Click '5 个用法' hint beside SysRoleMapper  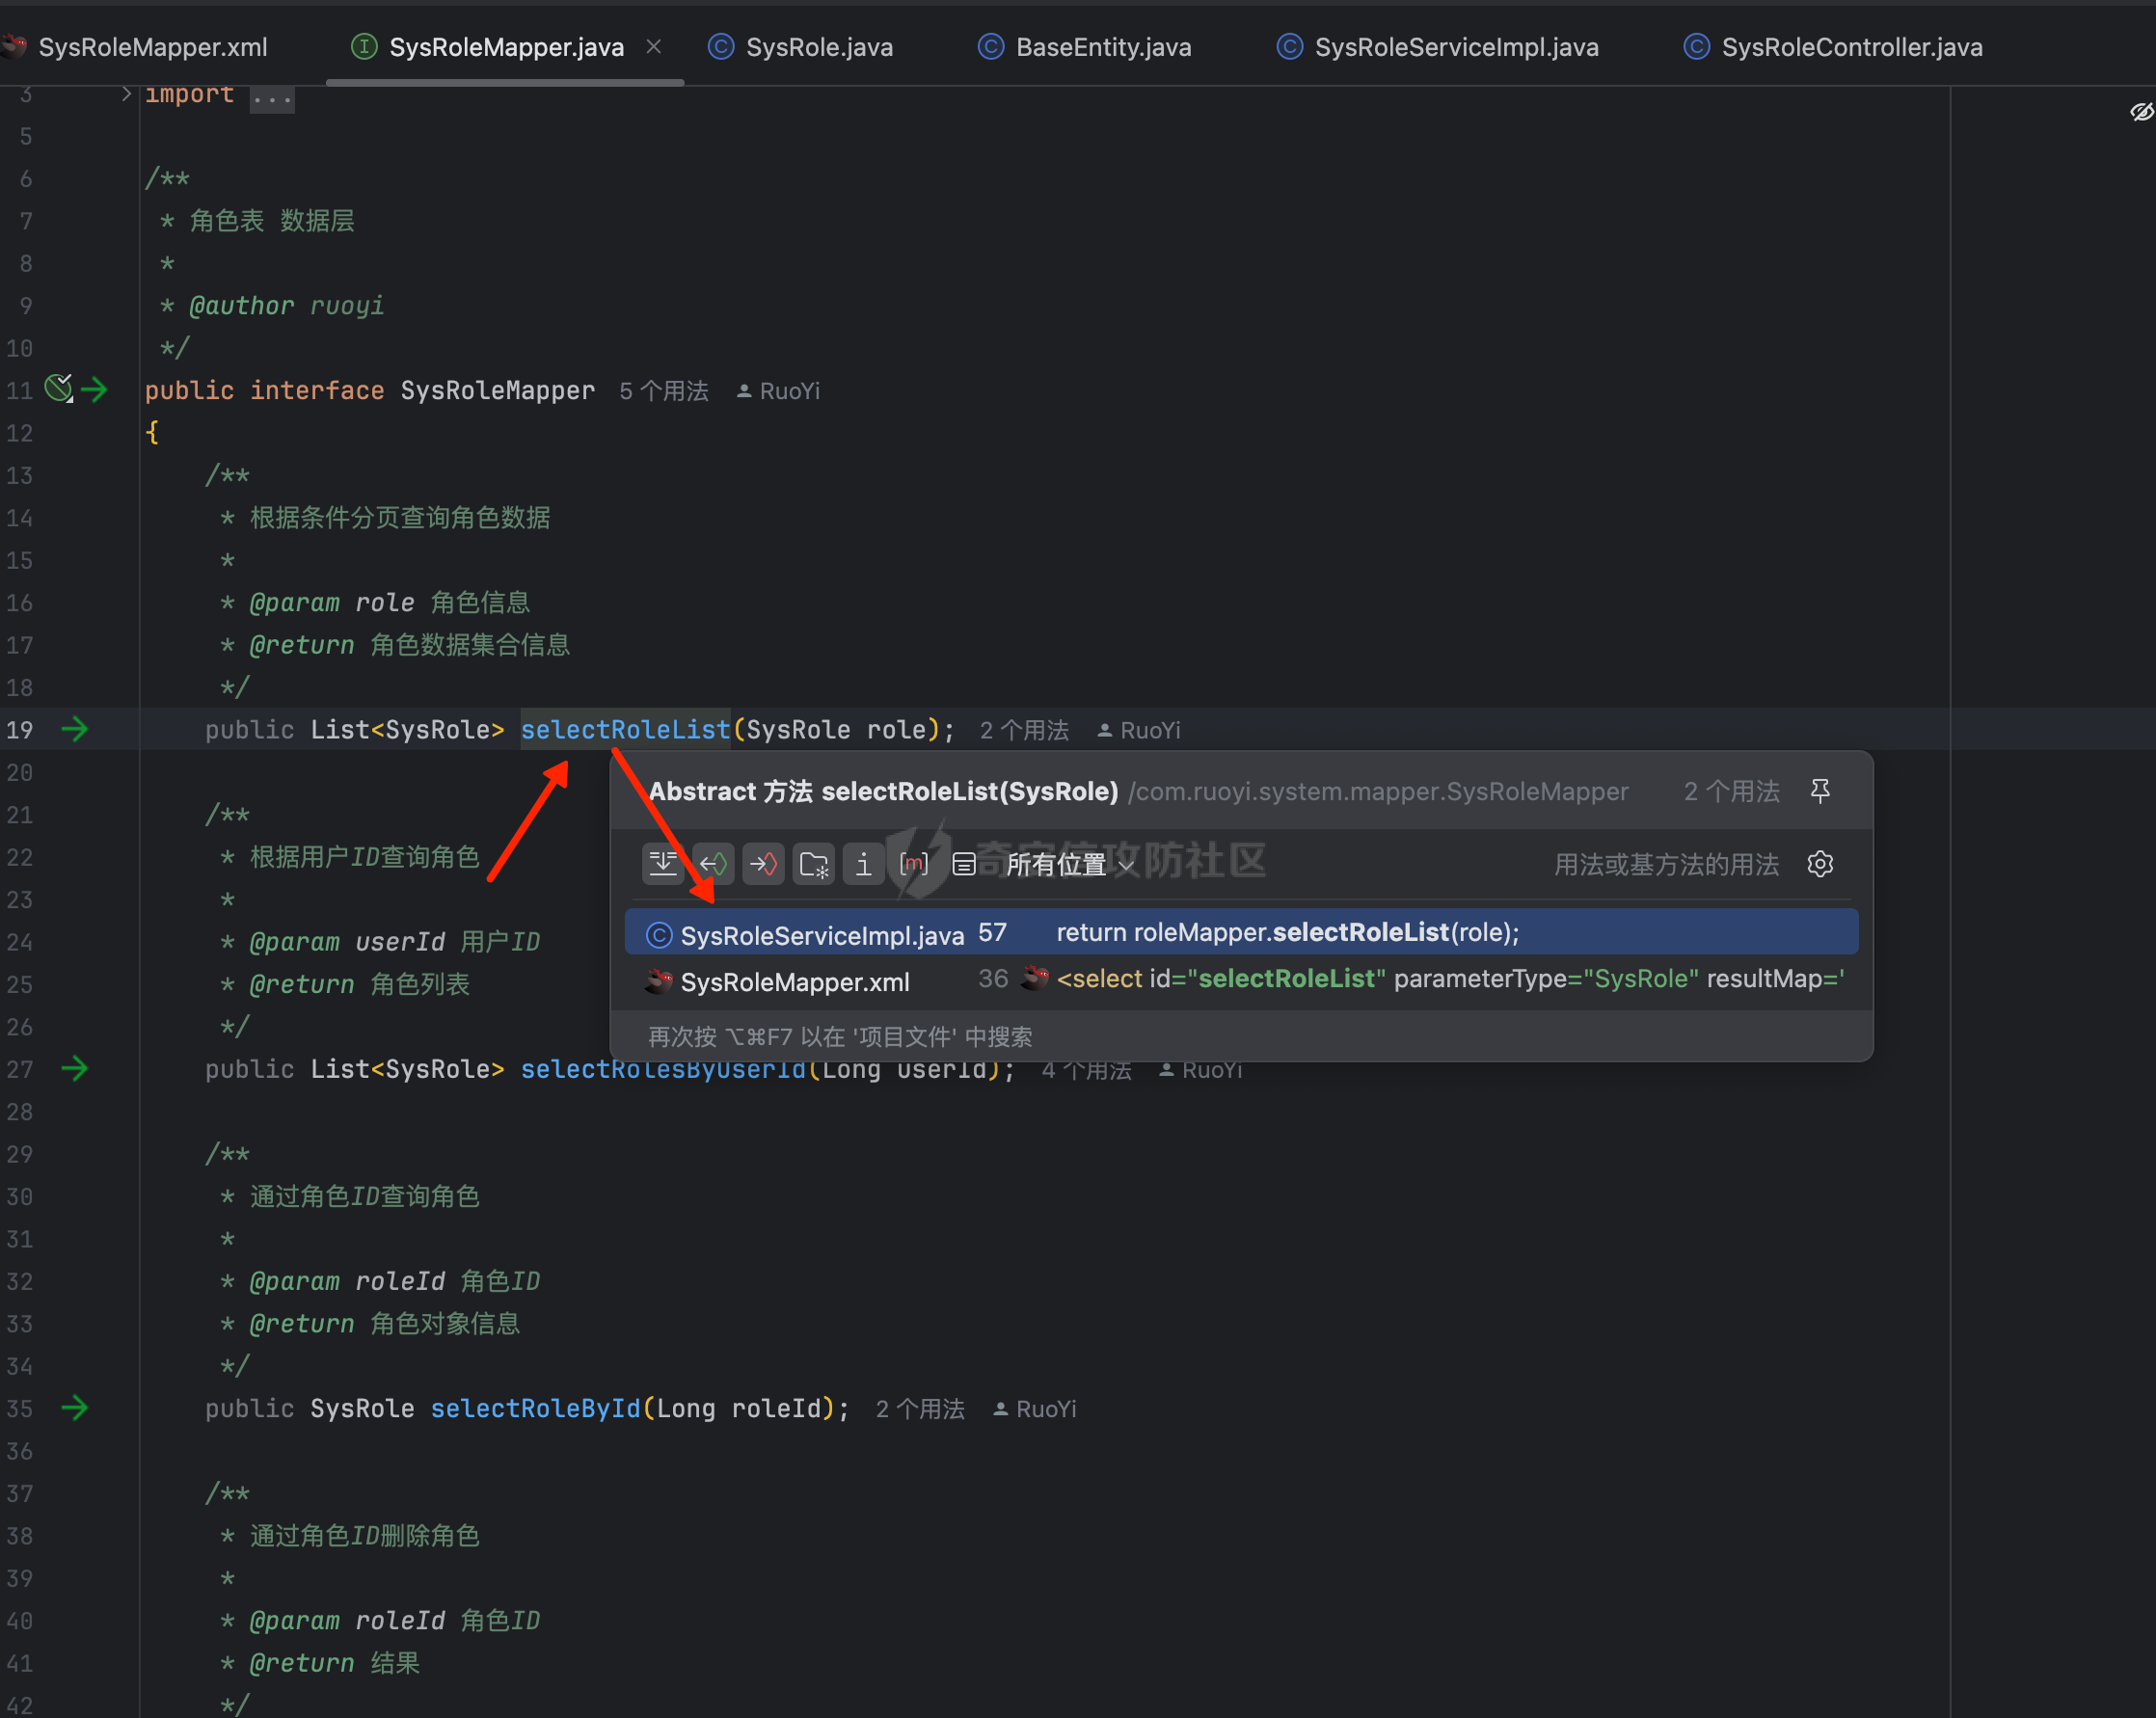[663, 391]
